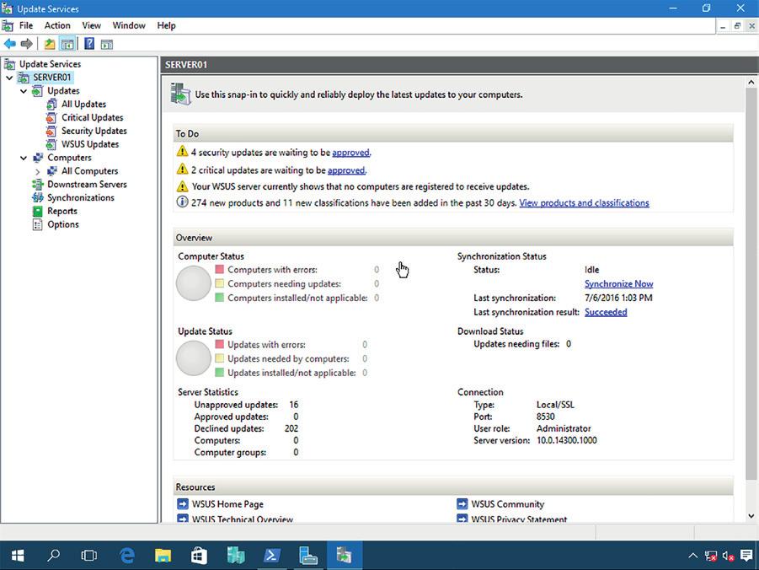The width and height of the screenshot is (759, 570).
Task: Click approved link for critical updates
Action: tap(346, 170)
